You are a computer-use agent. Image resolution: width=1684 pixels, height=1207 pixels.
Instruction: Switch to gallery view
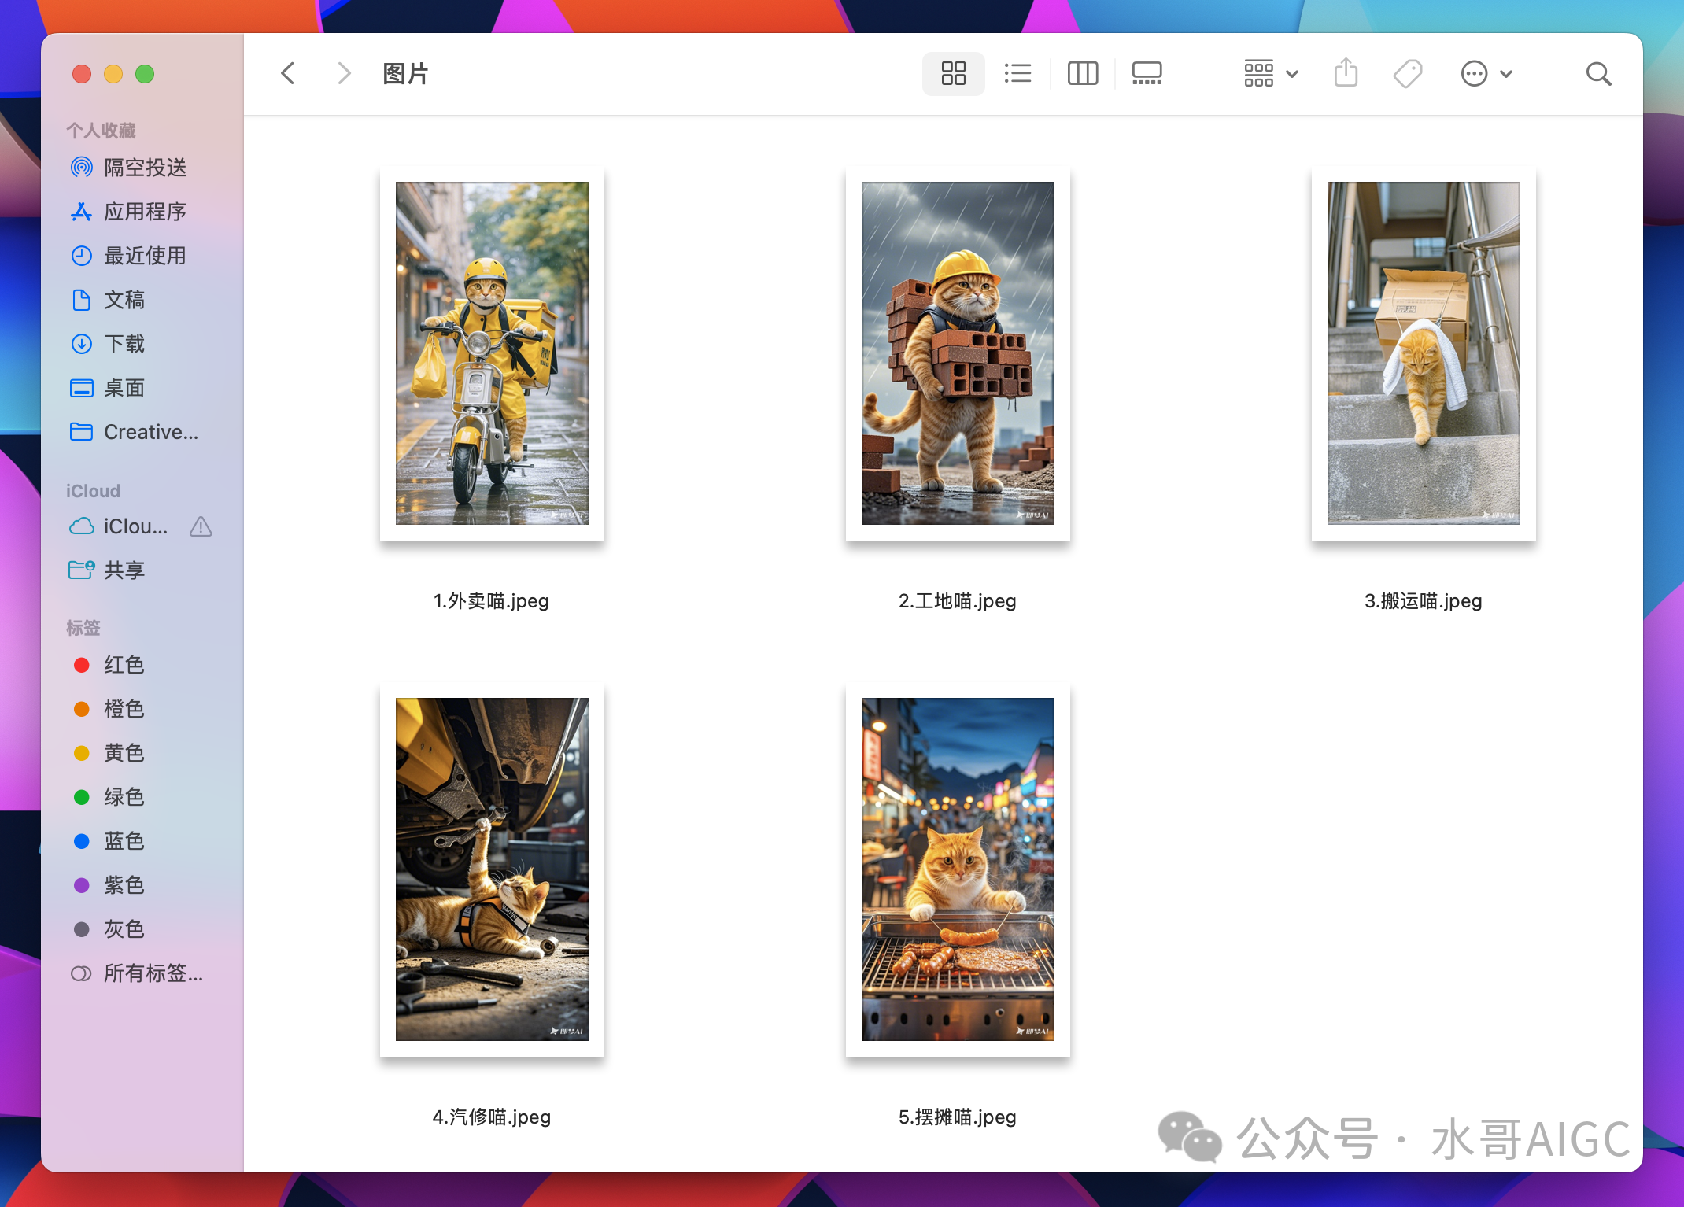[1147, 74]
